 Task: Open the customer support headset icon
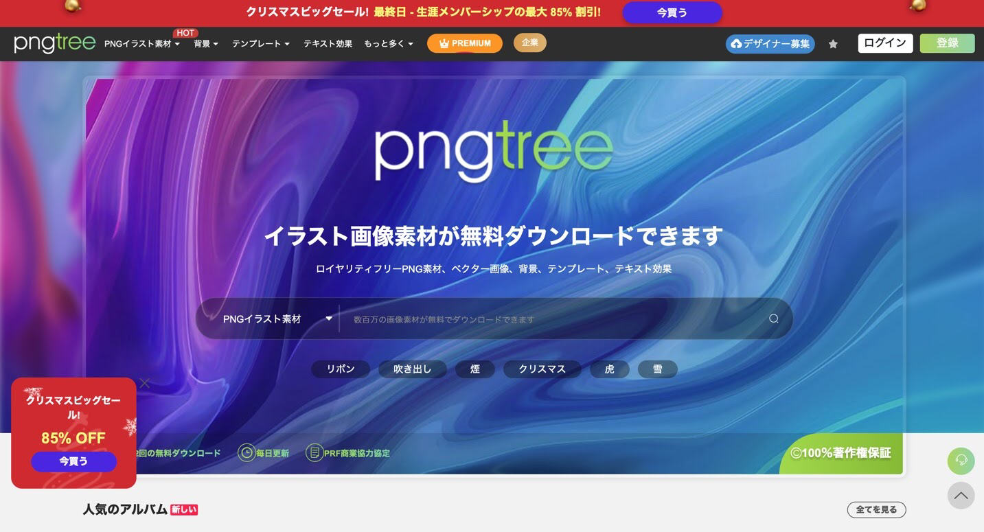(x=961, y=461)
